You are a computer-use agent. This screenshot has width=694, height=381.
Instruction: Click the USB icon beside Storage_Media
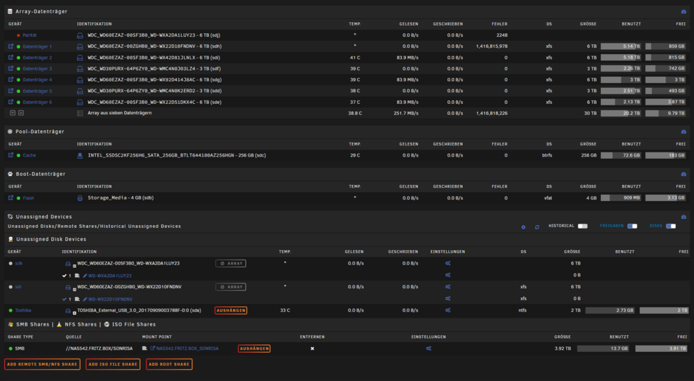coord(80,198)
